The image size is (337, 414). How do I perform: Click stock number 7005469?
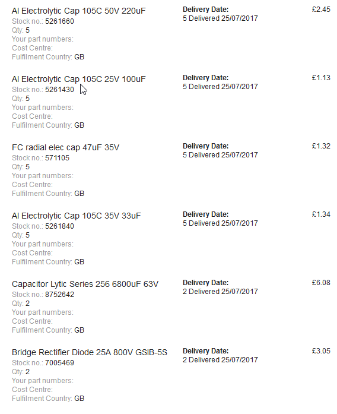pyautogui.click(x=59, y=363)
